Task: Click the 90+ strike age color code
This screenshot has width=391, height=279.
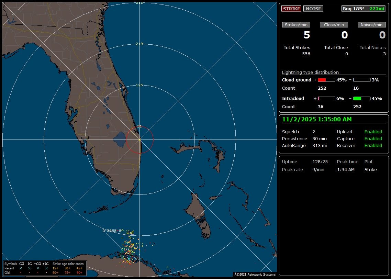Action: click(79, 272)
